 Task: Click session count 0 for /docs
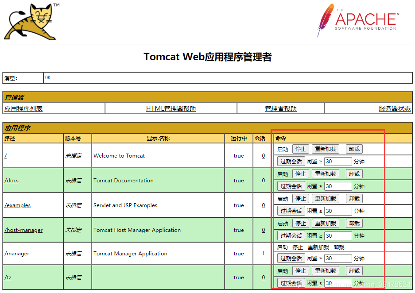[264, 181]
